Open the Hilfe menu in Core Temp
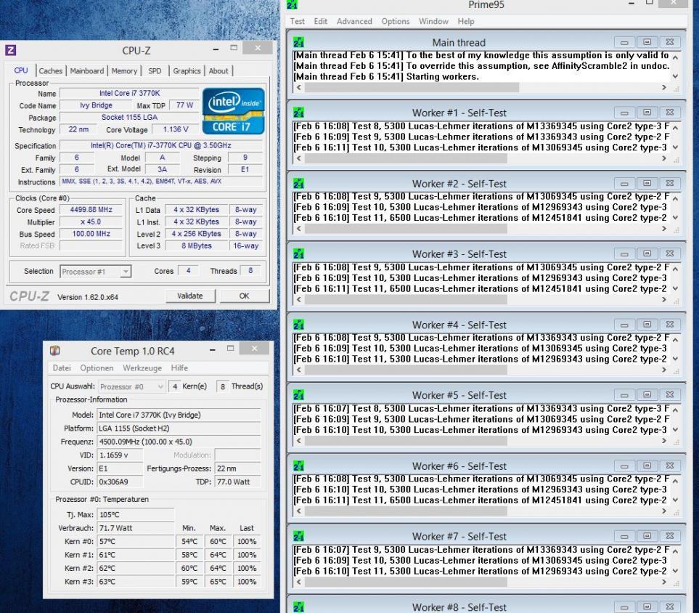 pyautogui.click(x=179, y=368)
